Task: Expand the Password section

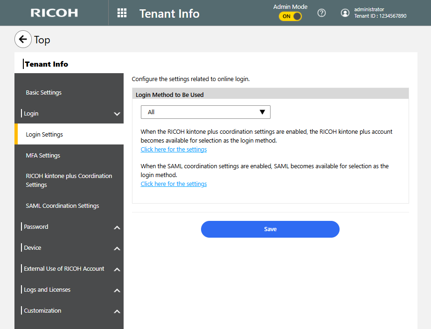Action: tap(117, 227)
